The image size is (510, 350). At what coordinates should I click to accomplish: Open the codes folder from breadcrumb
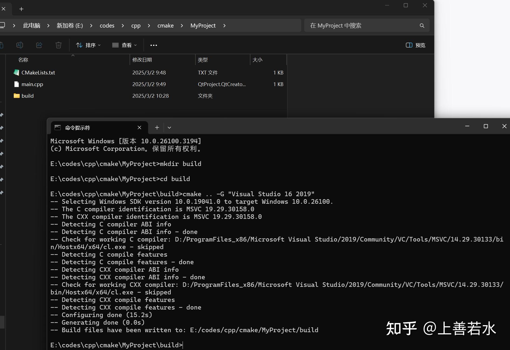click(107, 25)
